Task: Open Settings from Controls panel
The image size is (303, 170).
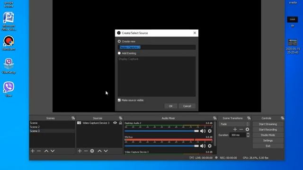Action: 268,141
